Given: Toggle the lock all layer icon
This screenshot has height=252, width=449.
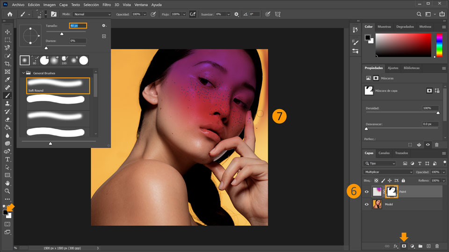Looking at the screenshot, I should tap(403, 181).
